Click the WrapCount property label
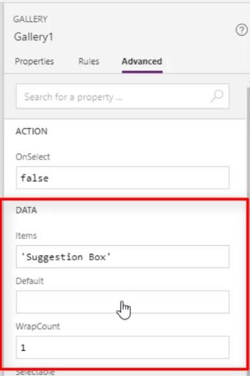The image size is (250, 376). click(x=38, y=327)
